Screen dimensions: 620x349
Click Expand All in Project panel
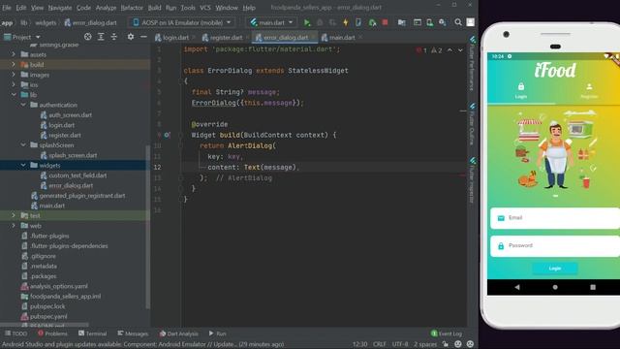click(101, 37)
